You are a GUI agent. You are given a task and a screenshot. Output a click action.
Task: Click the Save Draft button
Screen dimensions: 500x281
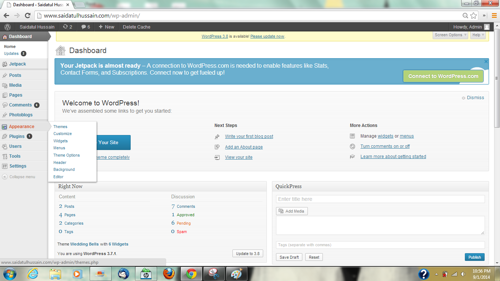(289, 257)
